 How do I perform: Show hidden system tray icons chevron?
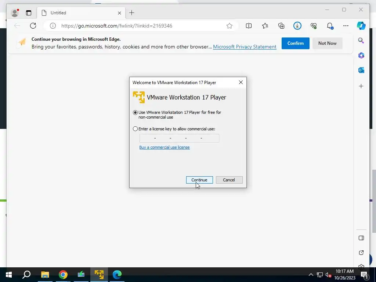pyautogui.click(x=311, y=275)
